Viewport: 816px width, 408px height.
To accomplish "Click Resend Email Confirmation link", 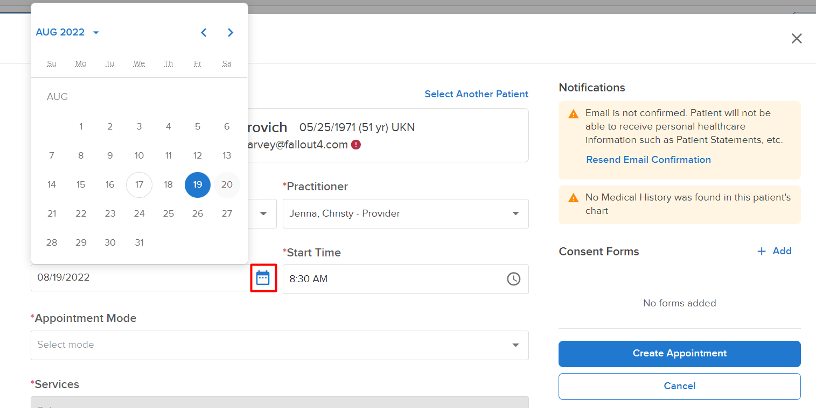I will pos(648,160).
